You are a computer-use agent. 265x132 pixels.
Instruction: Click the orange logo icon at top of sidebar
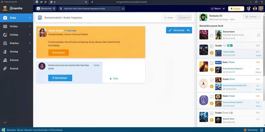coord(5,8)
